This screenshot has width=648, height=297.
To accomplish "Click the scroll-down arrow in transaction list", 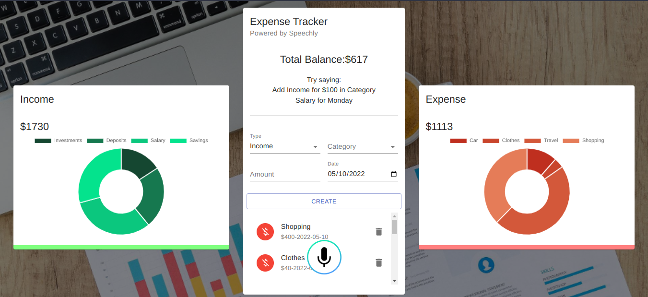I will (x=394, y=280).
